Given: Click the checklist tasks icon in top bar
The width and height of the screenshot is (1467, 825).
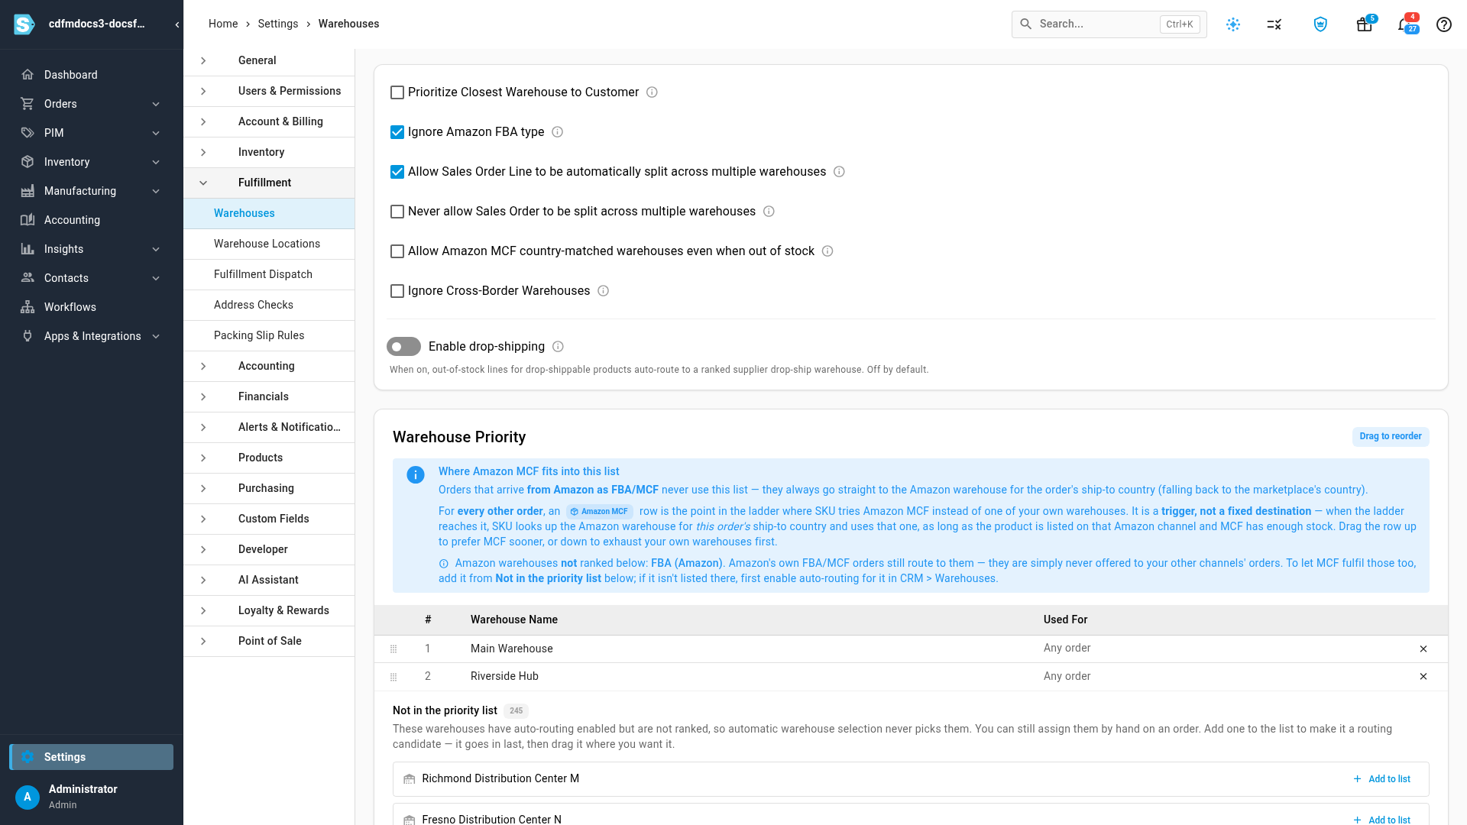Looking at the screenshot, I should pos(1274,24).
